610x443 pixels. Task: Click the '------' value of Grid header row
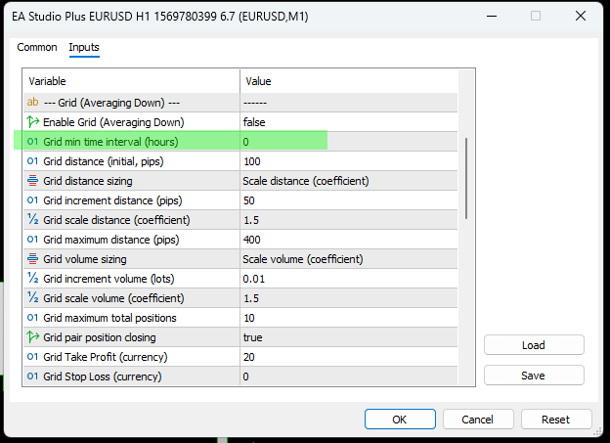coord(255,103)
